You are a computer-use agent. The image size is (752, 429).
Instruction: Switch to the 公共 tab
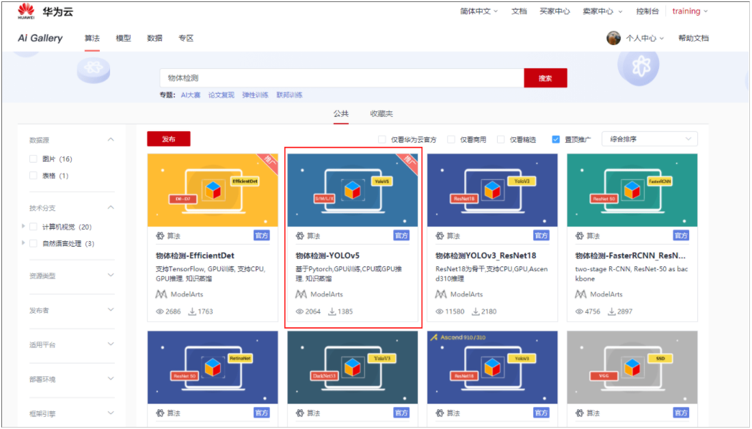point(341,113)
